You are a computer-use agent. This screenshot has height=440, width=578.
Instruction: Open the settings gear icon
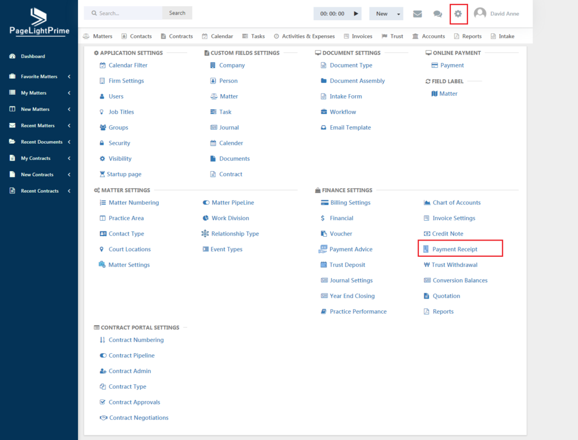pyautogui.click(x=458, y=14)
